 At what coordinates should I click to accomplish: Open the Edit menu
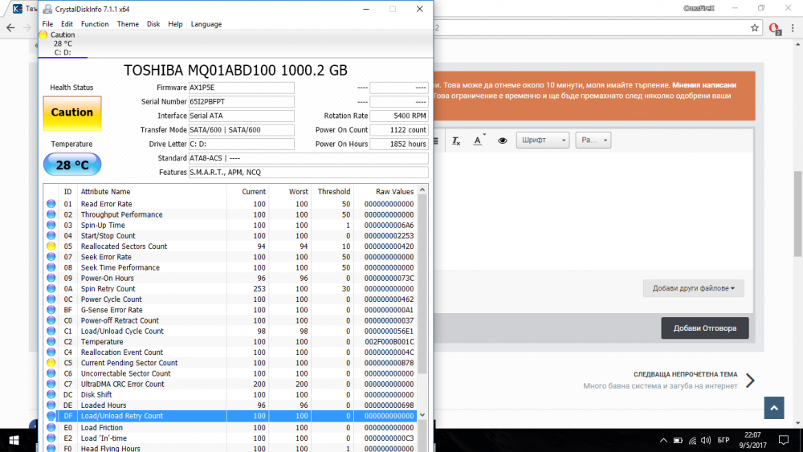67,24
